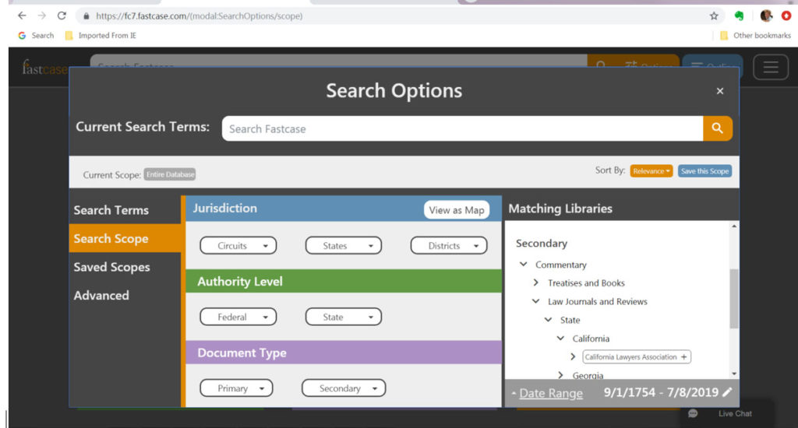Open the Other bookmarks folder
The height and width of the screenshot is (428, 798).
tap(755, 36)
